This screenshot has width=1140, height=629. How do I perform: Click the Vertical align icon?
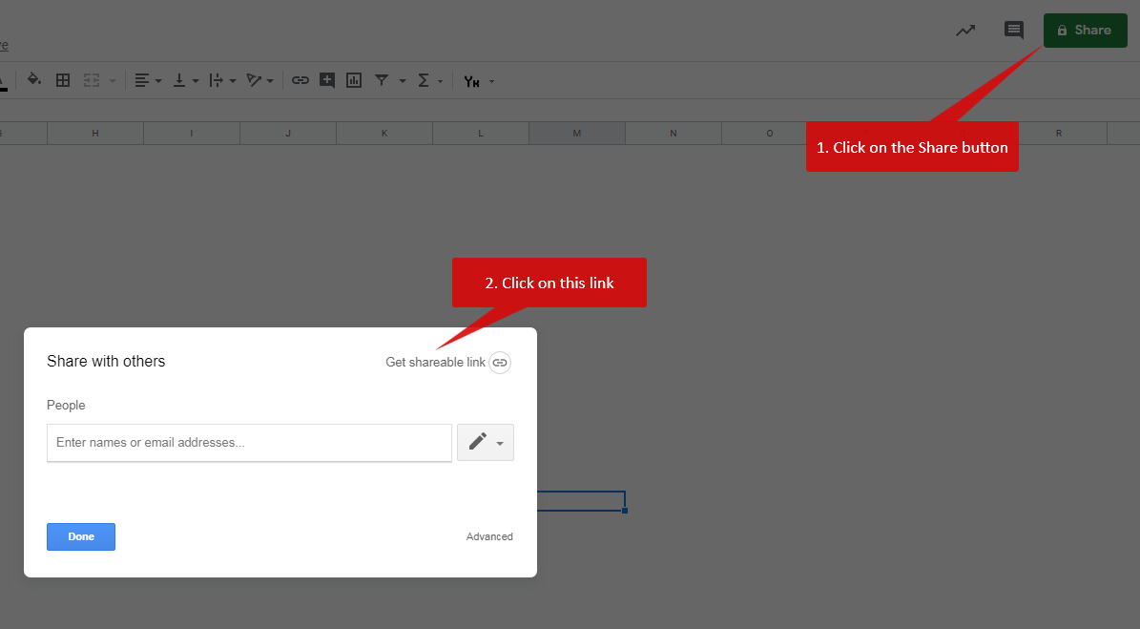pyautogui.click(x=178, y=80)
